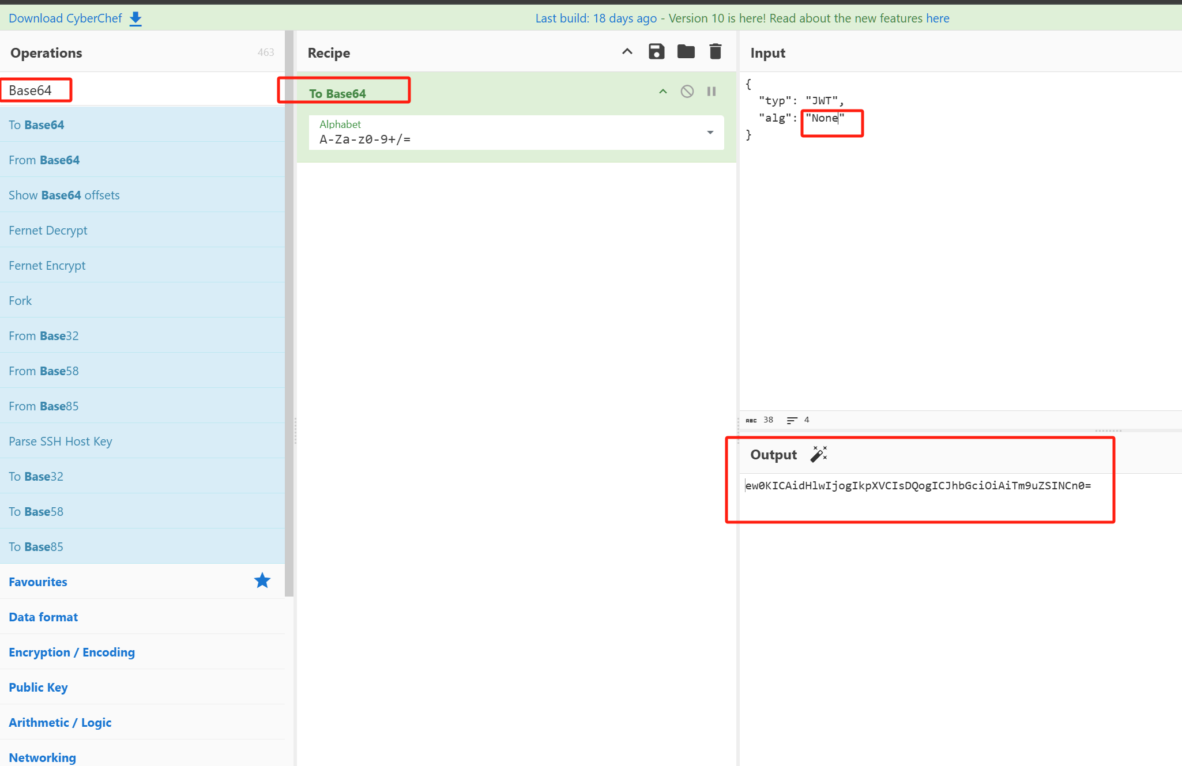Click the save recipe icon
The image size is (1182, 766).
tap(656, 52)
